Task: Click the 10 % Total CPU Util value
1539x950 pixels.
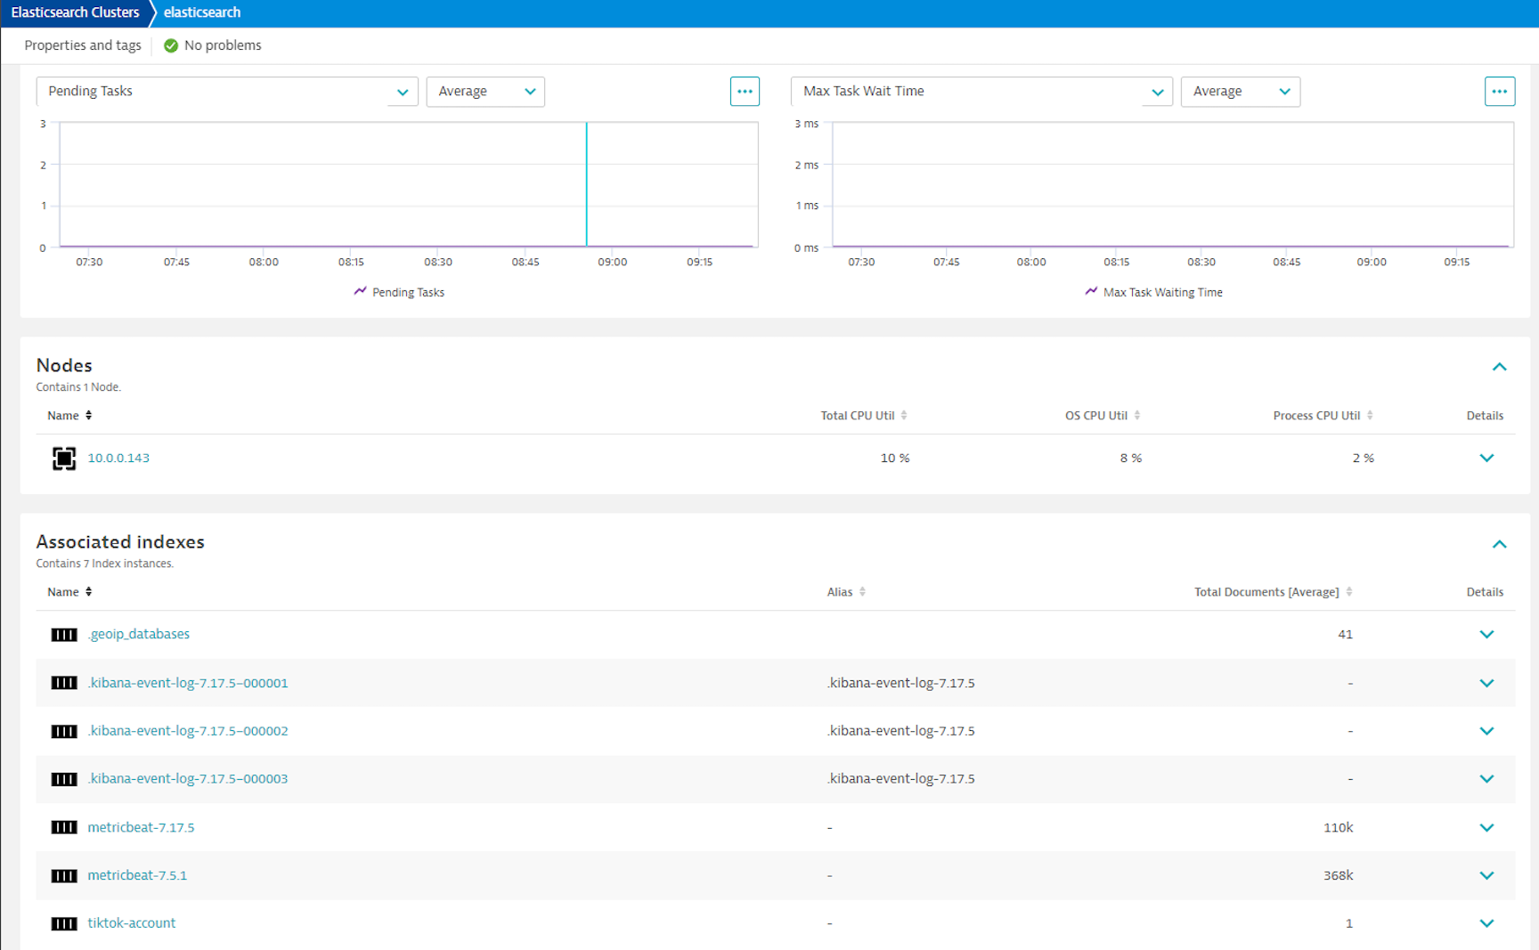Action: (895, 459)
